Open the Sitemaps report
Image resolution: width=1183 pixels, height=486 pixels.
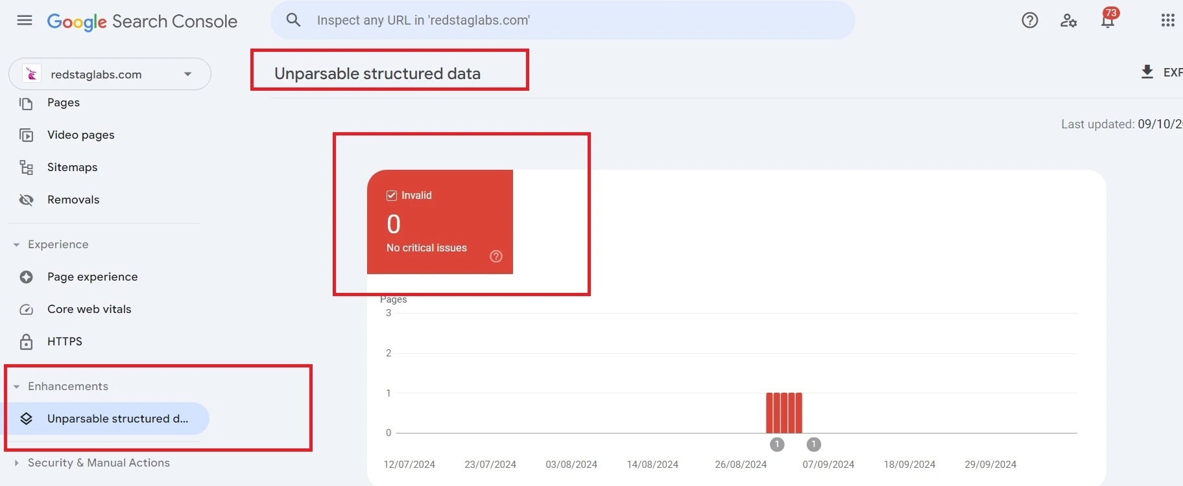(x=72, y=167)
